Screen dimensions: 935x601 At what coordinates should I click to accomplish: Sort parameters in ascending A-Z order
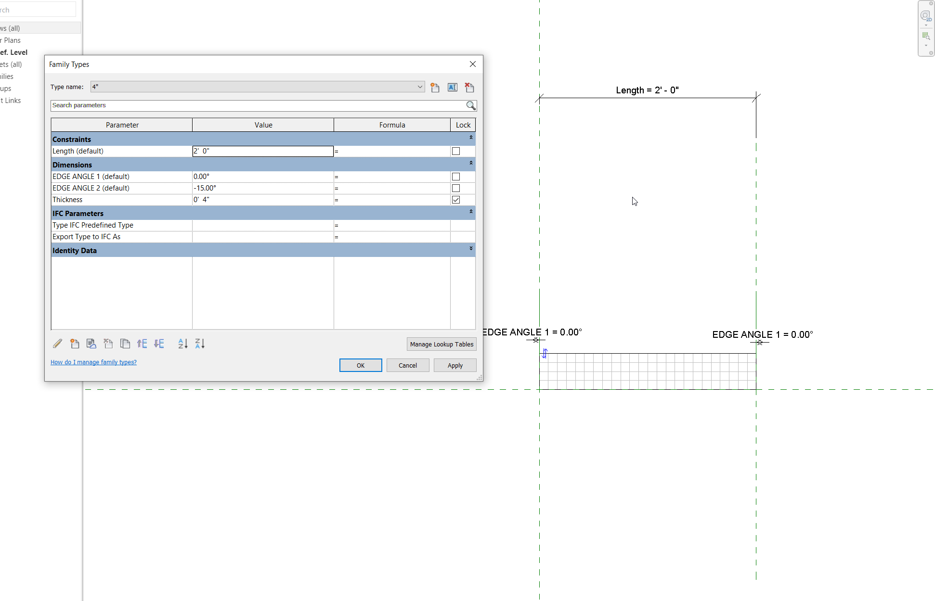coord(183,344)
